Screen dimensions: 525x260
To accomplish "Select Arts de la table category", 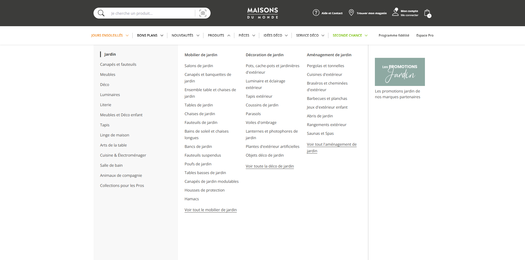I will click(x=113, y=145).
